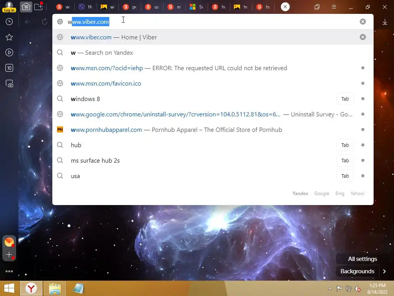This screenshot has width=394, height=296.
Task: Select the 'hub' search suggestion
Action: click(212, 145)
